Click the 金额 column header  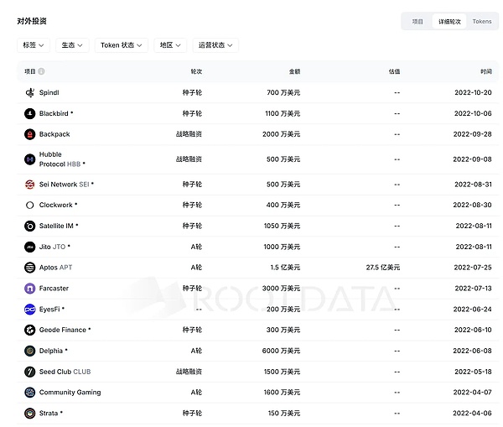294,71
